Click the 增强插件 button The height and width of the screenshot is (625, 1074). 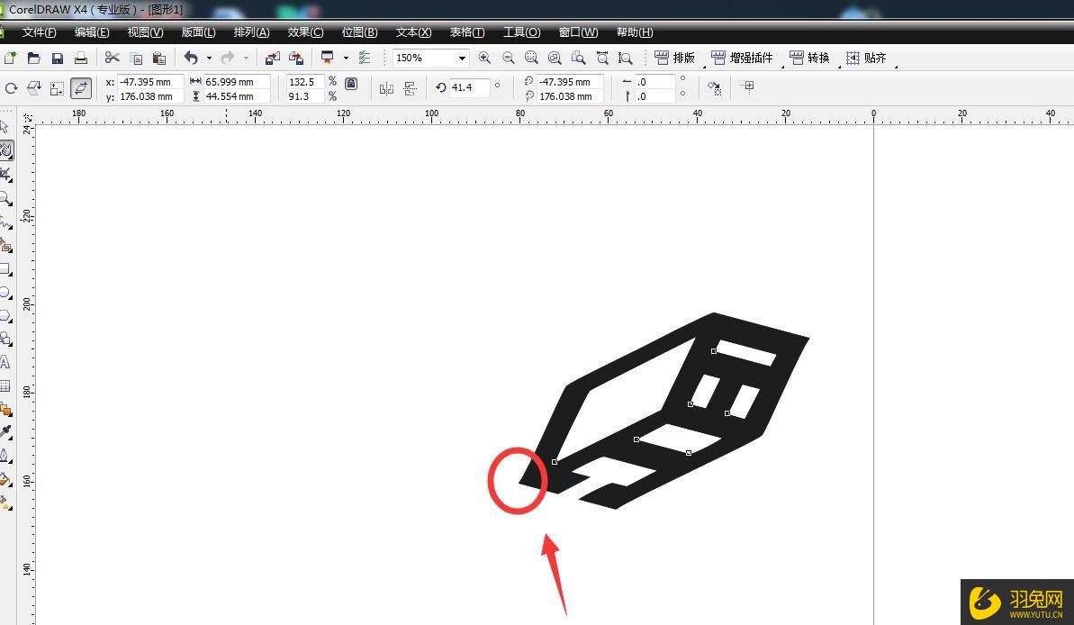(x=743, y=59)
